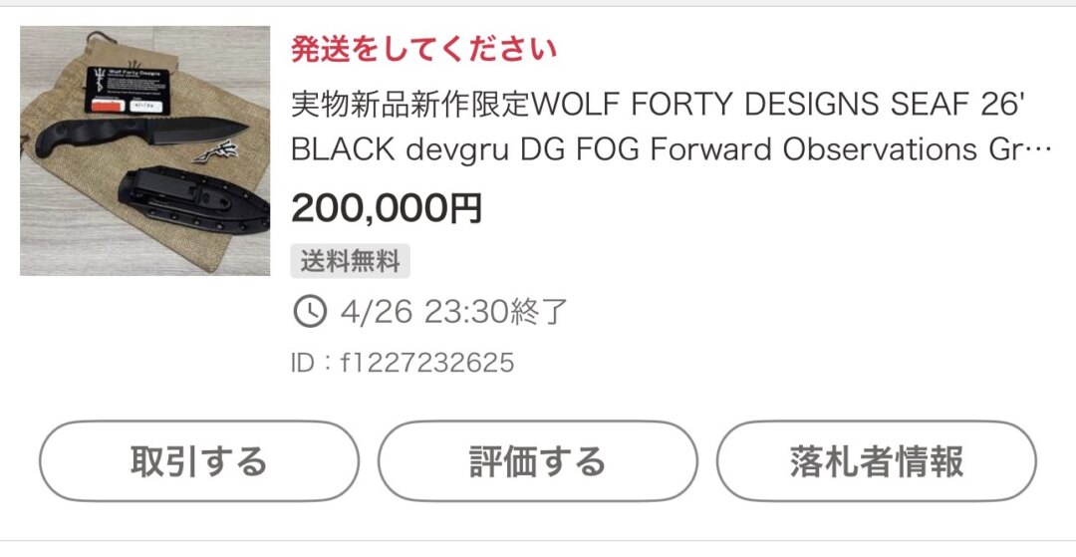1076x557 pixels.
Task: Open 落札者情報 winning bidder info
Action: pyautogui.click(x=876, y=461)
